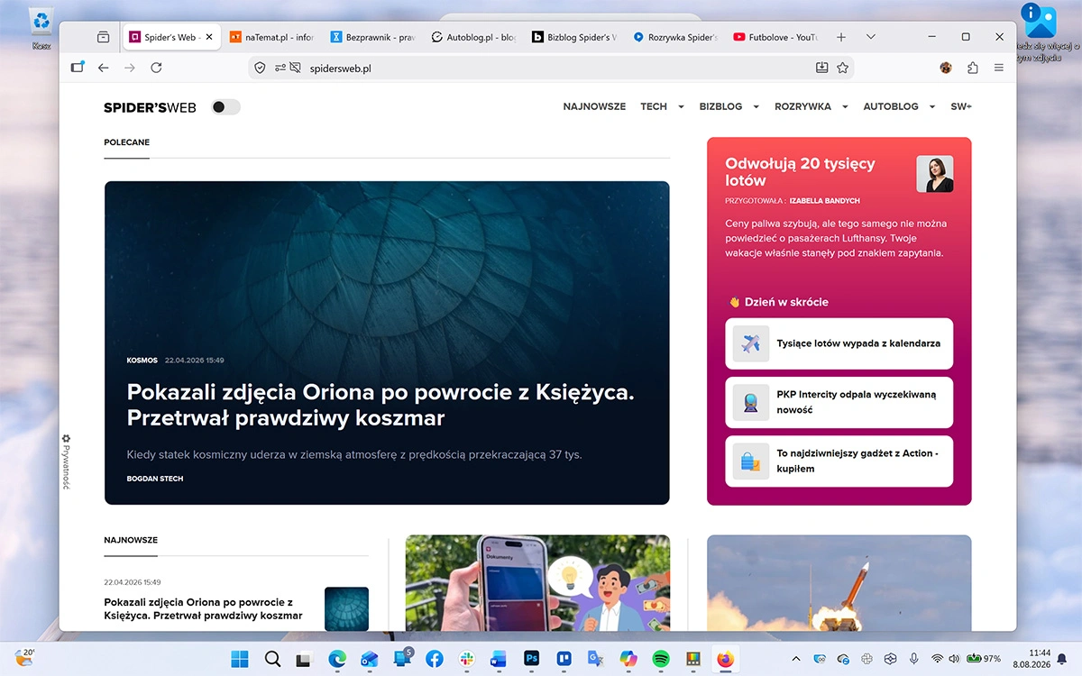This screenshot has width=1082, height=676.
Task: Open the tracking protection shield icon
Action: click(x=260, y=68)
